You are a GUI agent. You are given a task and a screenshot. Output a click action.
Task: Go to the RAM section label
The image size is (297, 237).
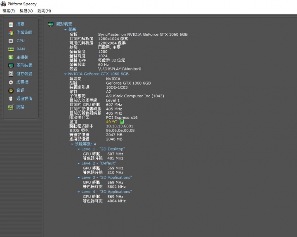tap(21, 49)
